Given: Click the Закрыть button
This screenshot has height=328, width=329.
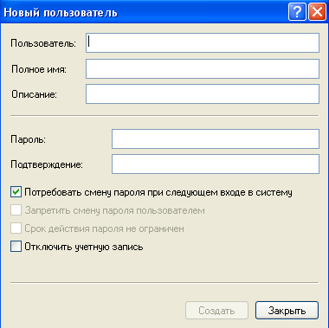Looking at the screenshot, I should pos(287,311).
